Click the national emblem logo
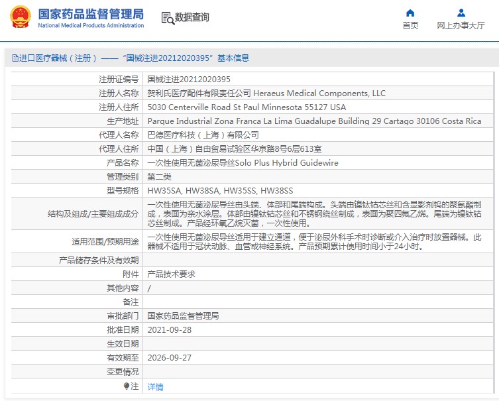 pos(21,17)
